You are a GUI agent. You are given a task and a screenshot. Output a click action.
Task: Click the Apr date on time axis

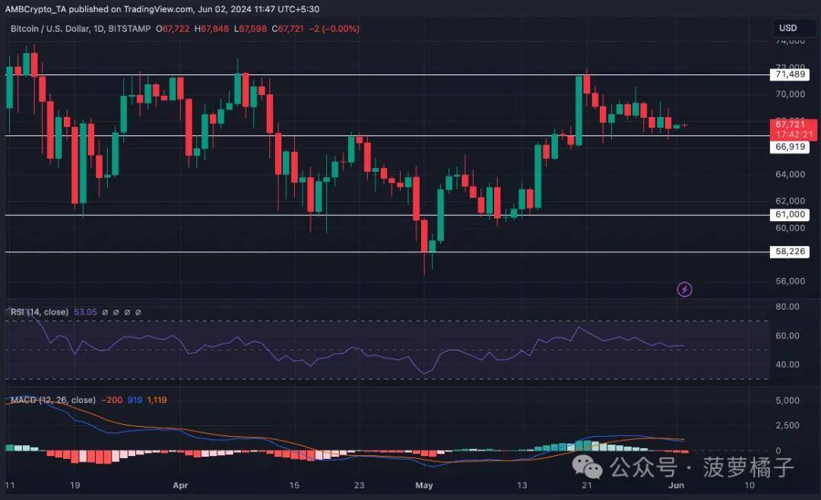tap(181, 484)
